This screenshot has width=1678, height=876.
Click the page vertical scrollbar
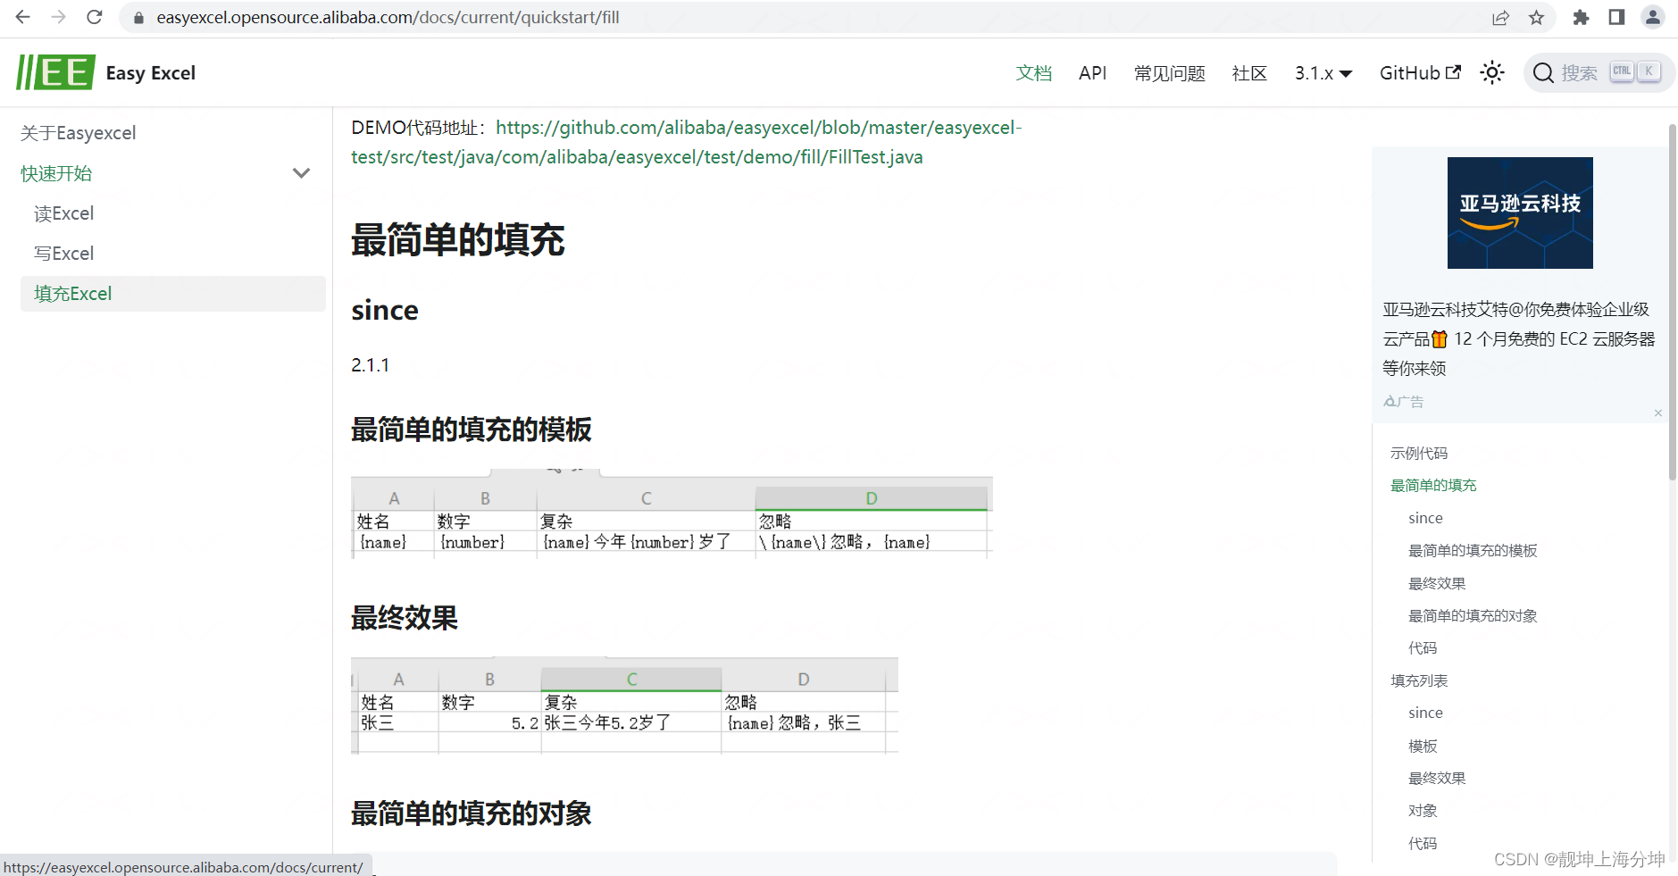(x=1672, y=303)
